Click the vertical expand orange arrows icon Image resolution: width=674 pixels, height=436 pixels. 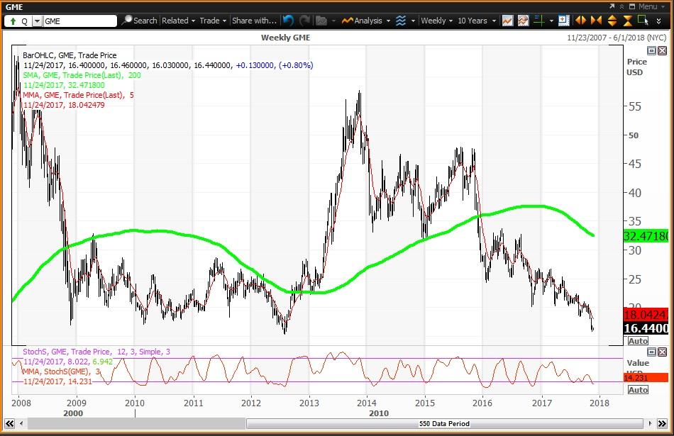[x=612, y=21]
